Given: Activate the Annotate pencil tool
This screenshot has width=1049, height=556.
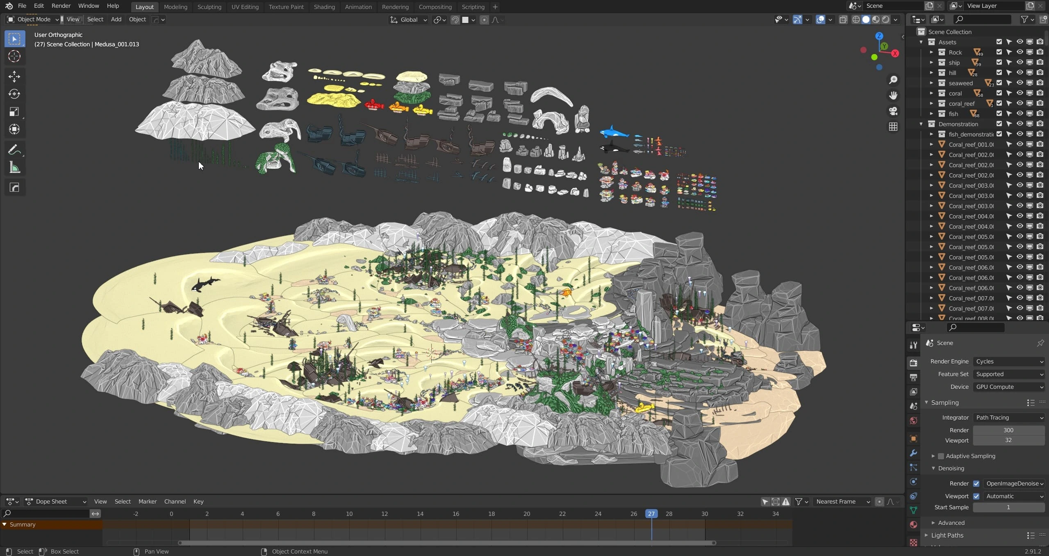Looking at the screenshot, I should (x=14, y=150).
